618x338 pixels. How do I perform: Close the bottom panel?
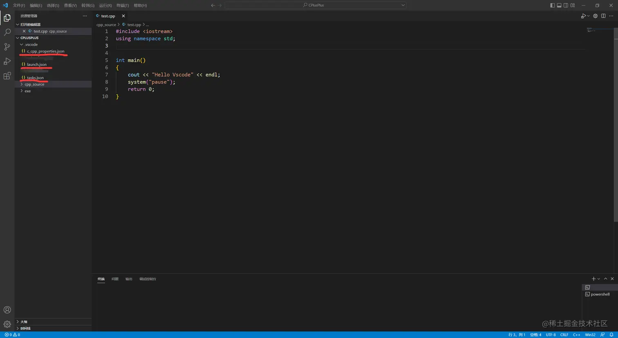coord(612,279)
